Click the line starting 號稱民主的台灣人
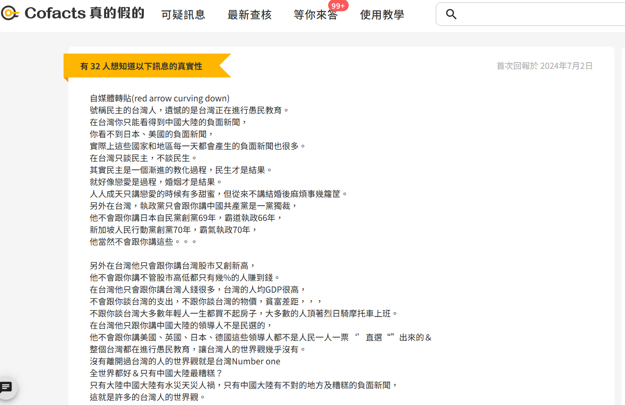This screenshot has width=625, height=405. pos(189,110)
